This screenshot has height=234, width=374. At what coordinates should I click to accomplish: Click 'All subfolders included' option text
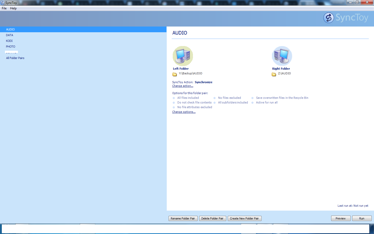point(233,102)
